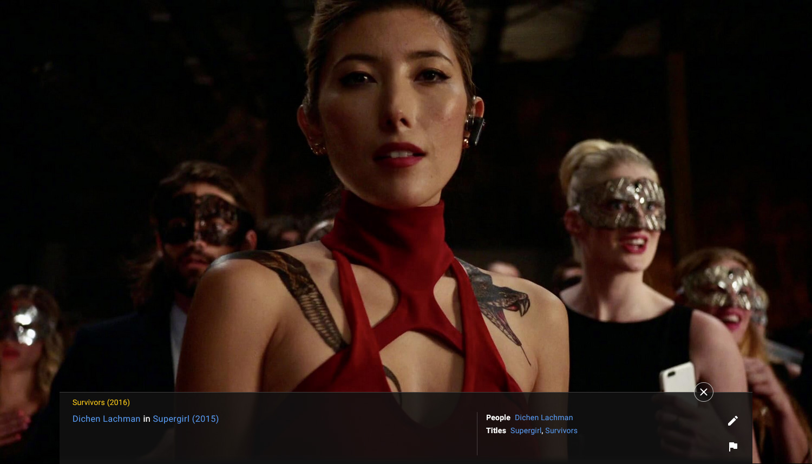This screenshot has width=812, height=464.
Task: Click the flag report icon
Action: pos(733,447)
